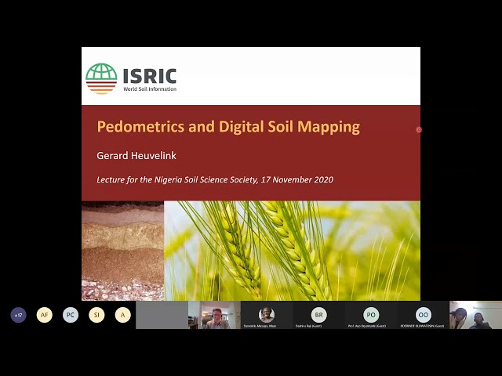Click the Lecture for the Nigeria Soil Science Society line
The height and width of the screenshot is (376, 502).
tap(215, 179)
